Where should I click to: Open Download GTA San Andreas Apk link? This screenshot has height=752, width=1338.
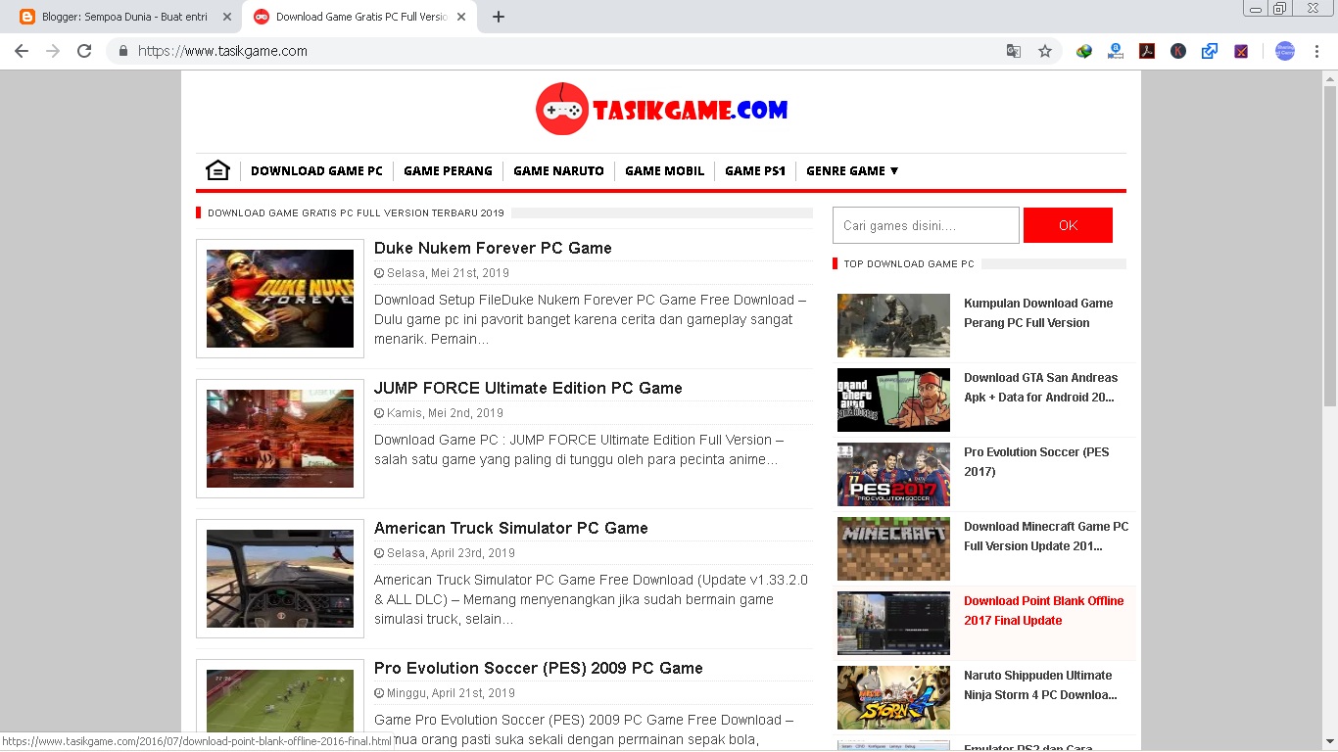pyautogui.click(x=1040, y=388)
